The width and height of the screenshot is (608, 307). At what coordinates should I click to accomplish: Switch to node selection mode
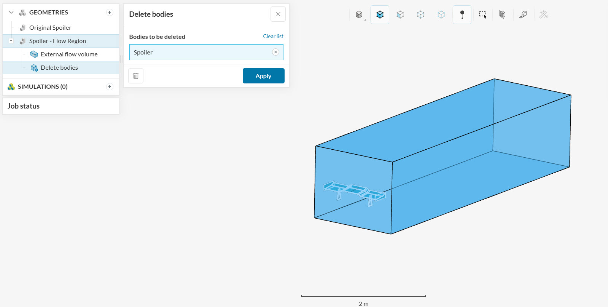[x=420, y=15]
